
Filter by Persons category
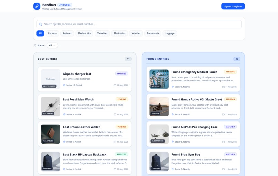pos(52,33)
